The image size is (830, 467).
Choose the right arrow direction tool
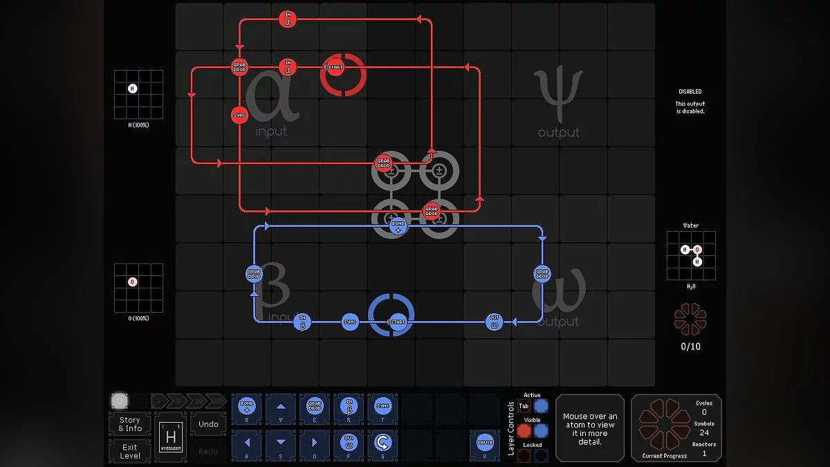coord(315,443)
